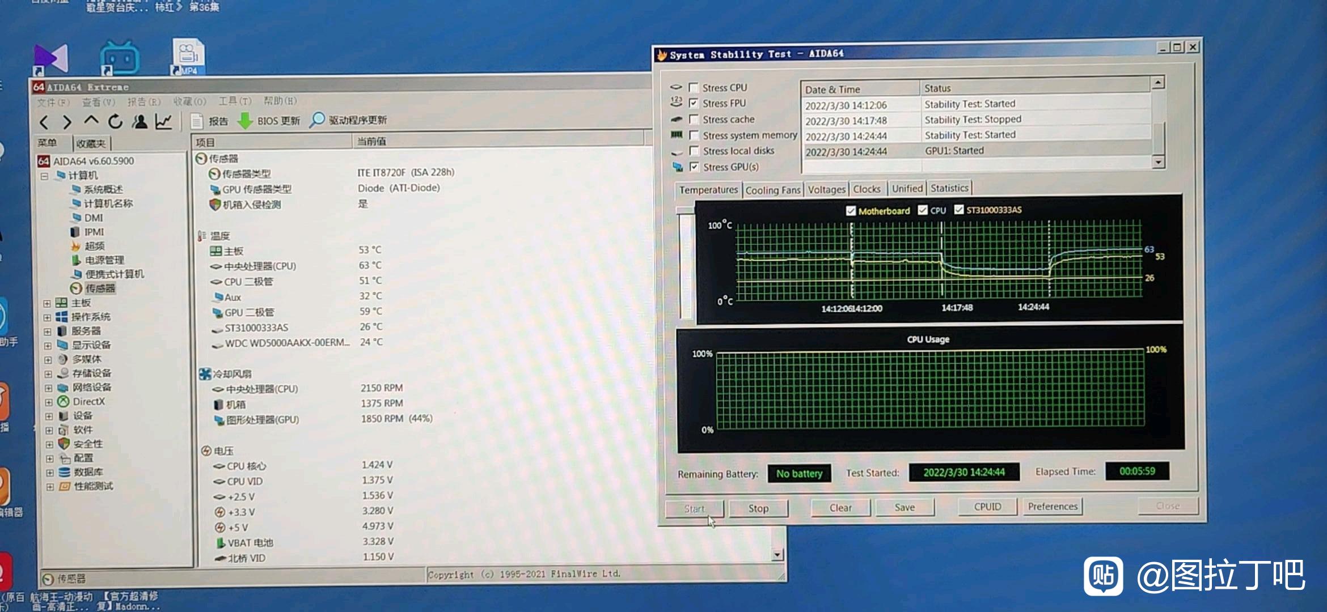Select 系统概述 tree item

point(96,189)
